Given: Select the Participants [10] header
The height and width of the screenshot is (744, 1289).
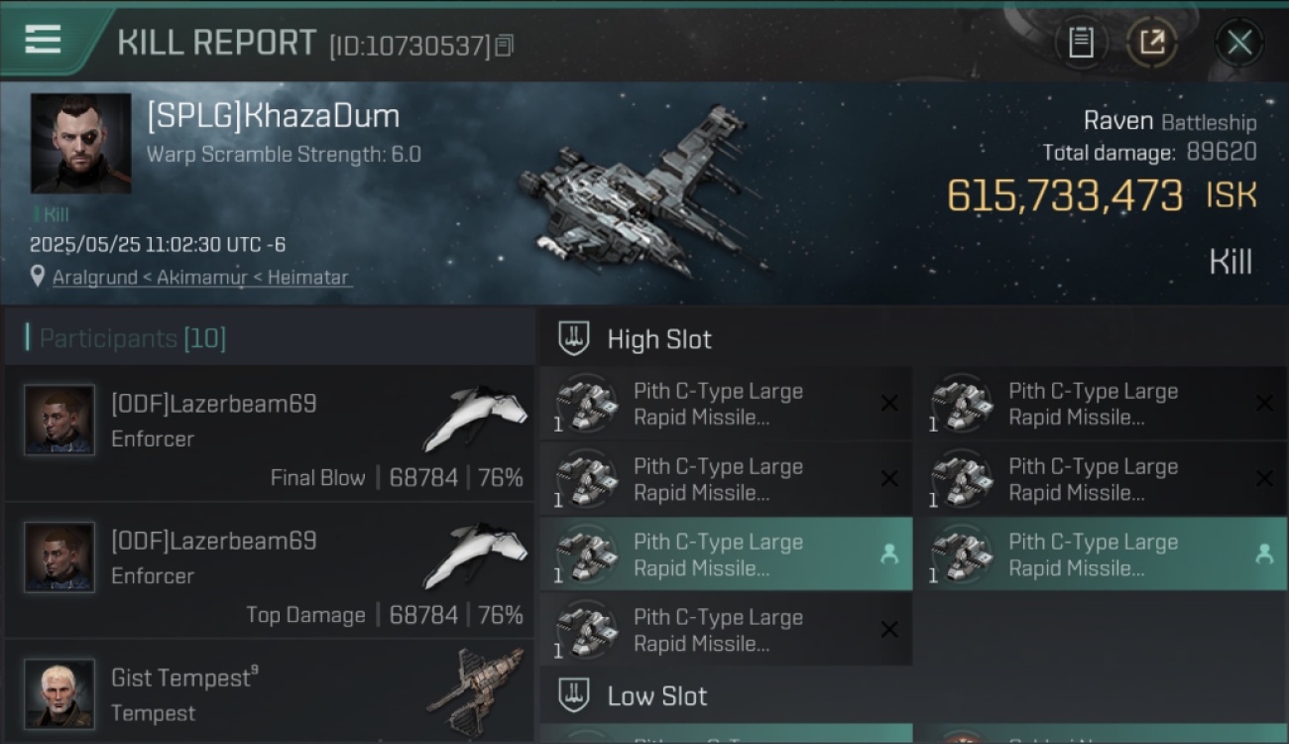Looking at the screenshot, I should (133, 338).
